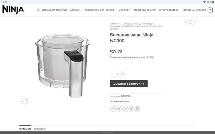Click ДОБАВИТЬ В КОРЗИНУ button
This screenshot has height=134, width=215.
click(129, 84)
